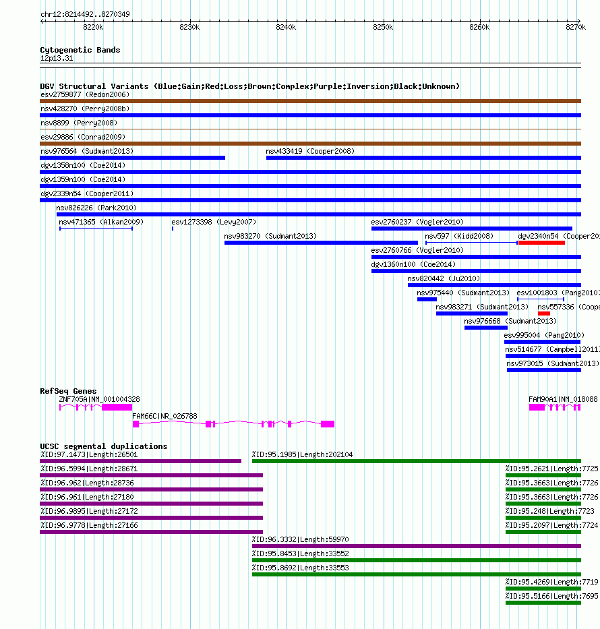Open the FAM90A1|NM_018088 gene label
This screenshot has width=600, height=629.
(563, 400)
